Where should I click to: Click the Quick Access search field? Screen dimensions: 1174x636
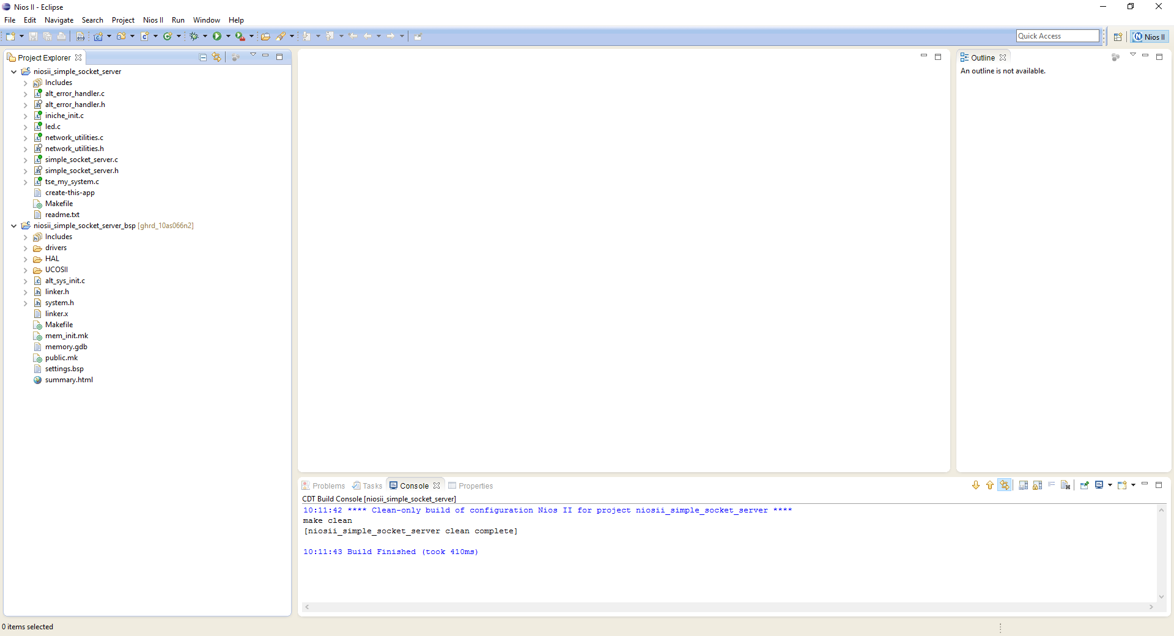(1058, 36)
